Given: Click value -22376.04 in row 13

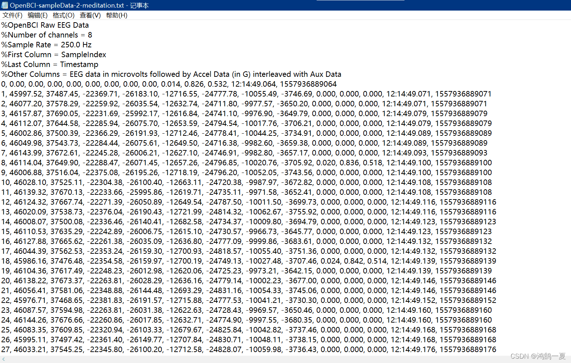Looking at the screenshot, I should (x=105, y=212).
